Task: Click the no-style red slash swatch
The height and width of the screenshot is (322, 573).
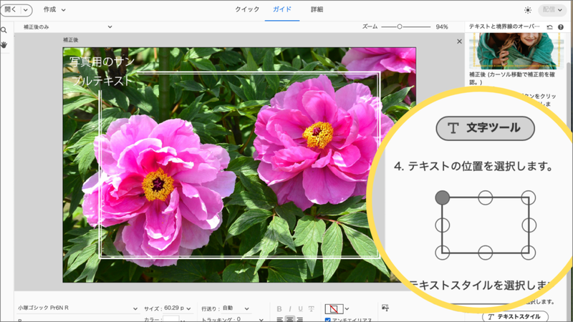Action: (x=334, y=309)
